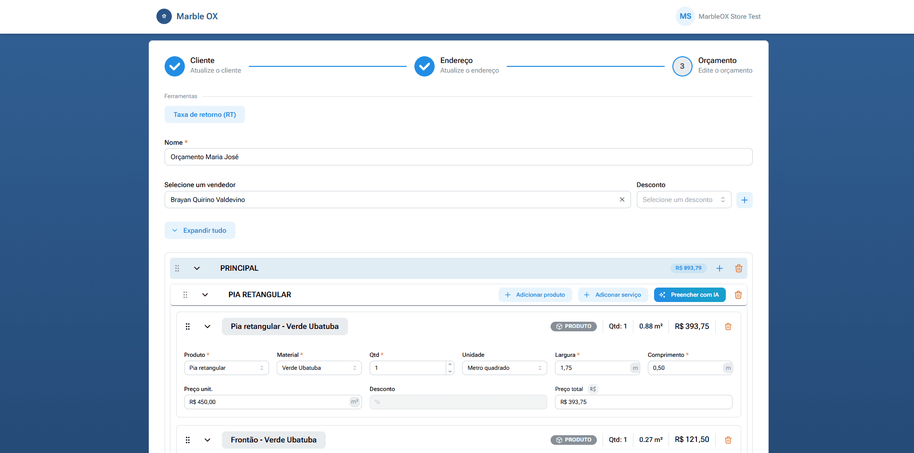Viewport: 914px width, 453px height.
Task: Click Preencher com IA button
Action: pyautogui.click(x=689, y=295)
